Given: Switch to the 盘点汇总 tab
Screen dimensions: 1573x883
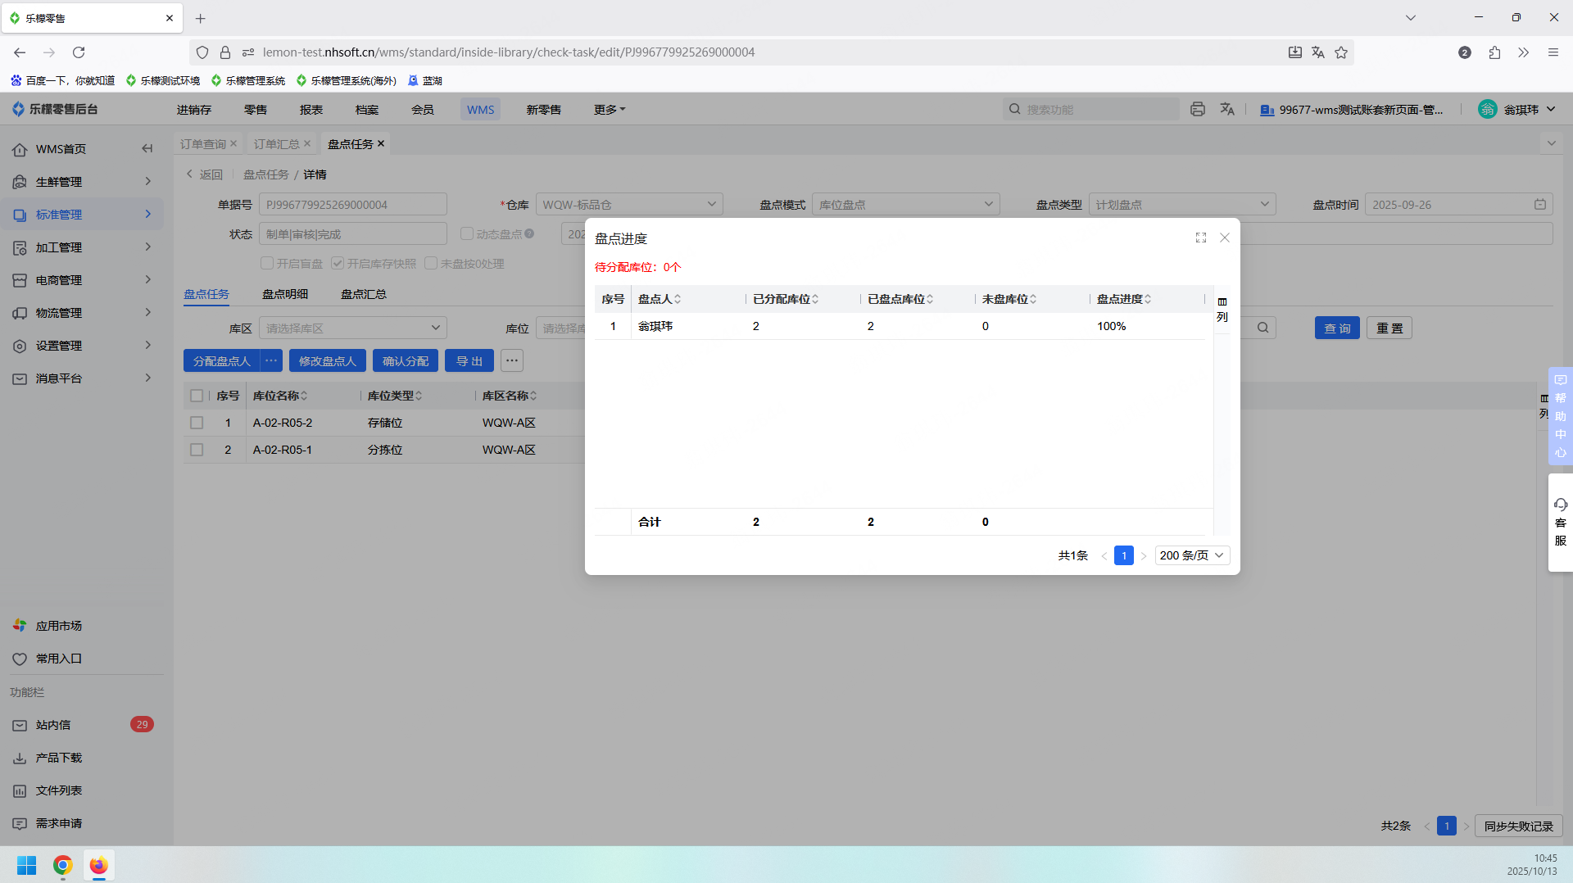Looking at the screenshot, I should pyautogui.click(x=364, y=294).
